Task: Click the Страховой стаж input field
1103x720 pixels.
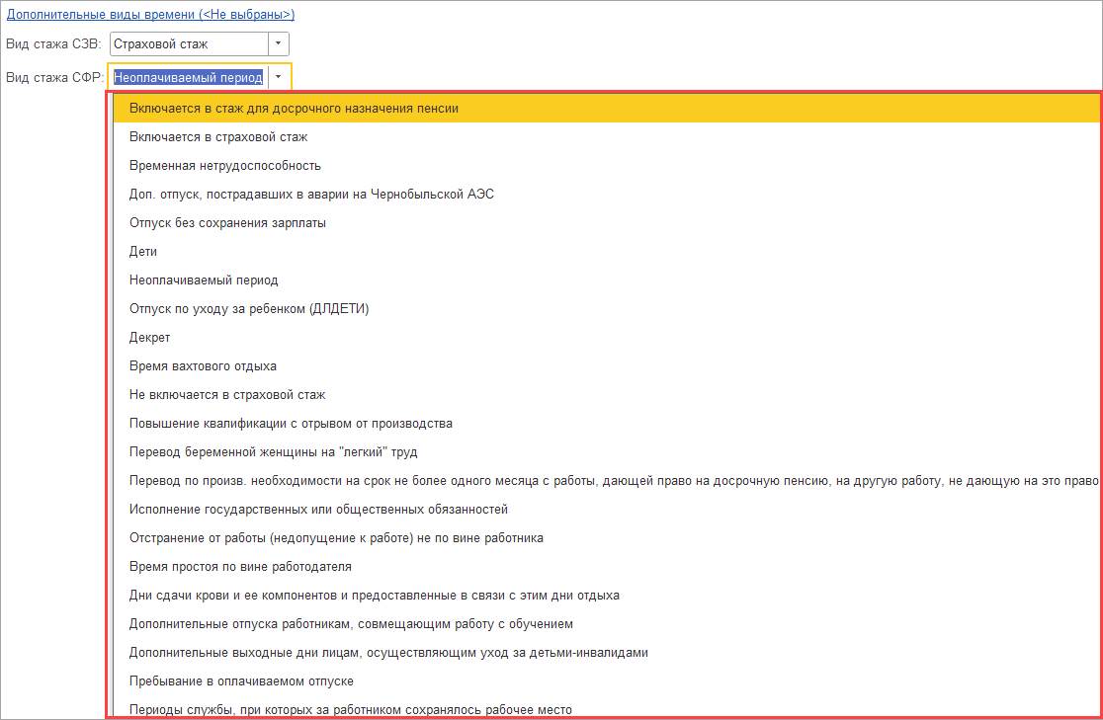Action: click(189, 43)
